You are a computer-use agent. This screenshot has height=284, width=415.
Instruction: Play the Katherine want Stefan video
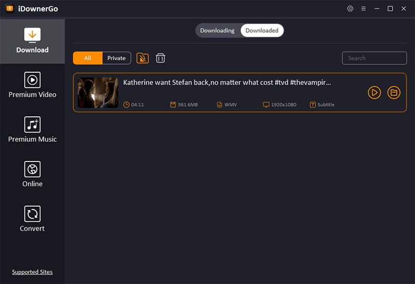point(374,92)
